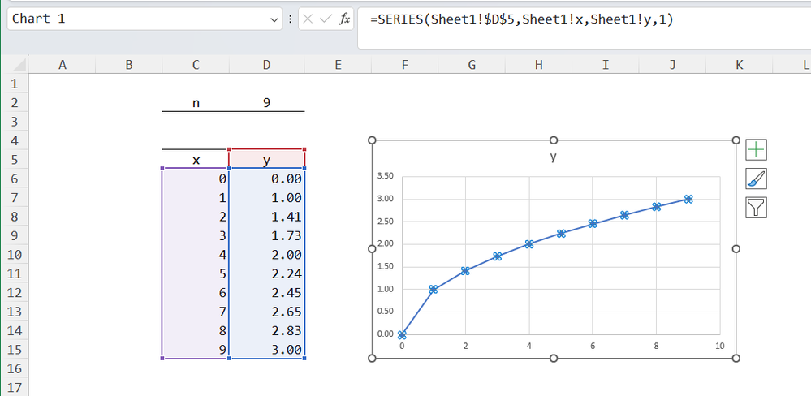
Task: Click the Enter checkmark in formula bar
Action: pyautogui.click(x=326, y=19)
